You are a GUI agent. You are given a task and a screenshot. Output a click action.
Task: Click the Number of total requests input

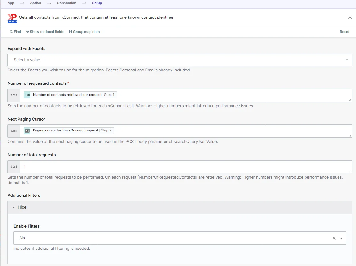click(x=186, y=167)
